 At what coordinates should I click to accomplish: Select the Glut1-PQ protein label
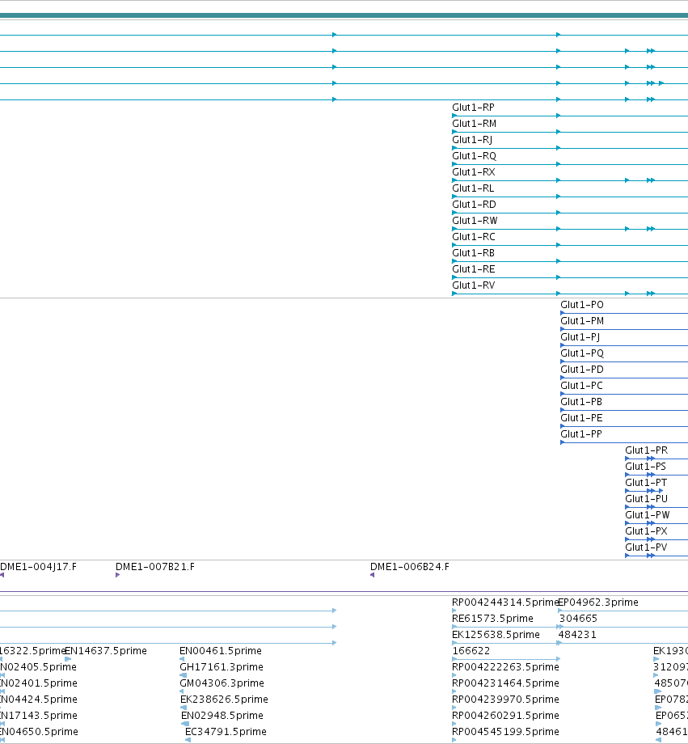[x=582, y=353]
